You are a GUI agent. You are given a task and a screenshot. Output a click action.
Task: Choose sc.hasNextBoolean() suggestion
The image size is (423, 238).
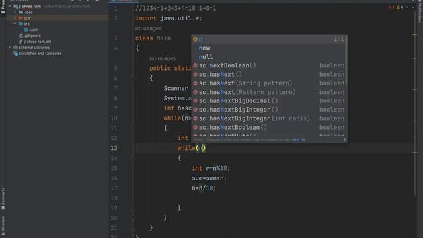click(269, 128)
